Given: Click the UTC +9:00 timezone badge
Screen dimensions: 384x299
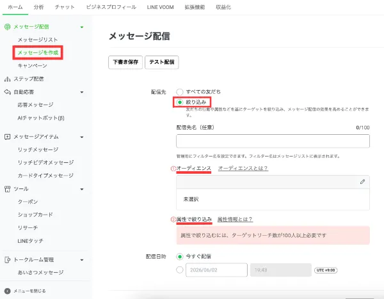Looking at the screenshot, I should pos(326,270).
